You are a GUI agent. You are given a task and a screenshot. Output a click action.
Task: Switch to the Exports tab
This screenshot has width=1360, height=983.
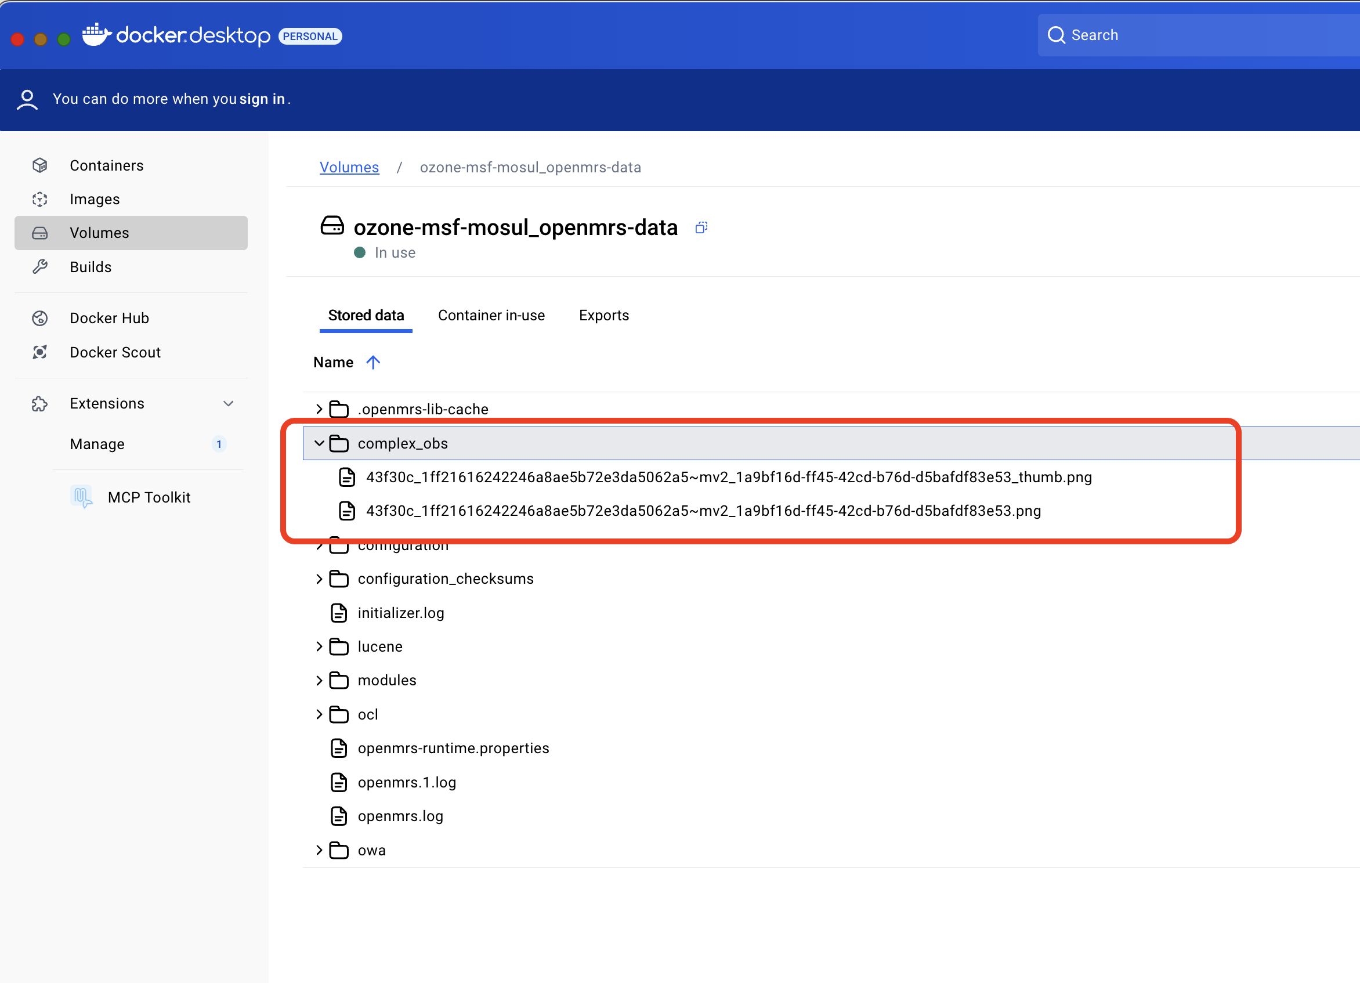pyautogui.click(x=604, y=316)
